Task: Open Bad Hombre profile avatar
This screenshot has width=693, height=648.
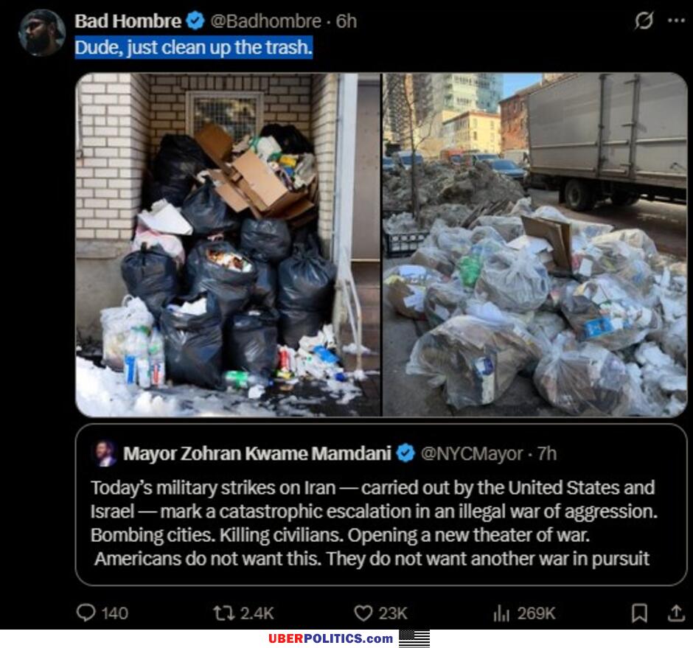Action: [x=42, y=32]
